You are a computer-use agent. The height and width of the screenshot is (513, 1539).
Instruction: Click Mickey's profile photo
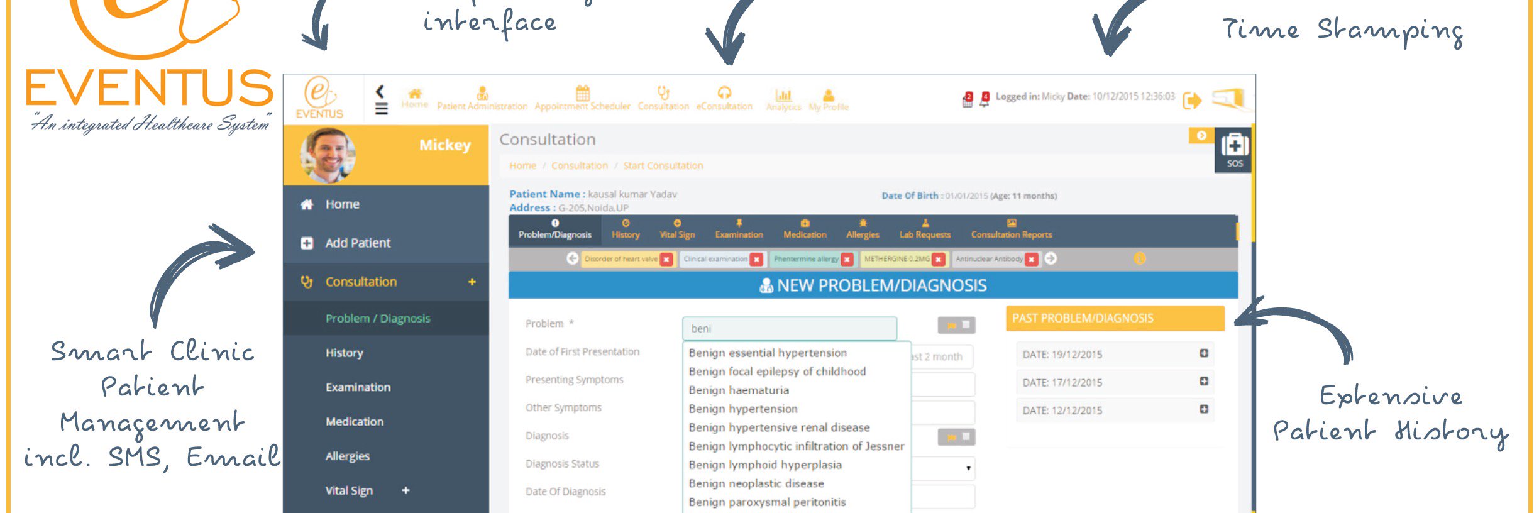tap(328, 155)
